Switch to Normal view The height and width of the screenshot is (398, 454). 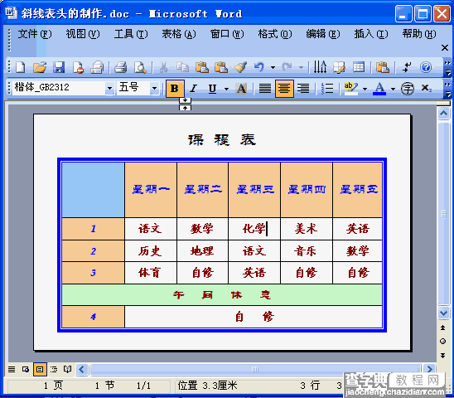coord(12,369)
